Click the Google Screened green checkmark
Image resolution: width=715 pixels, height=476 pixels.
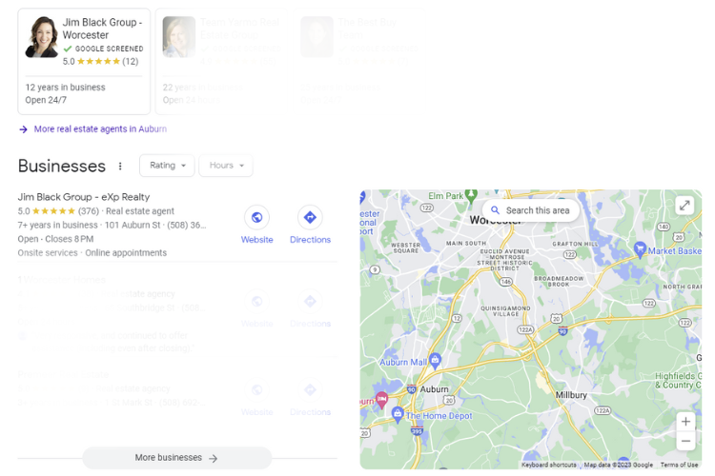(68, 49)
